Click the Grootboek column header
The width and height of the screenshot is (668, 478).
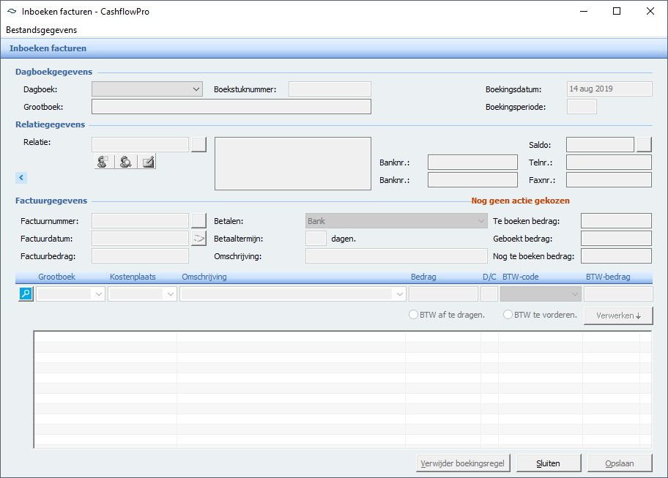[x=56, y=277]
